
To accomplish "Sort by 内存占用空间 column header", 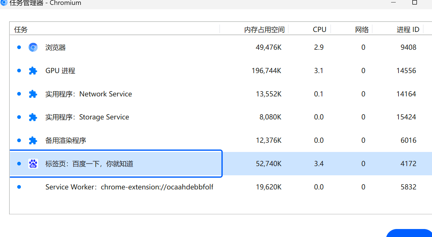I will click(264, 29).
